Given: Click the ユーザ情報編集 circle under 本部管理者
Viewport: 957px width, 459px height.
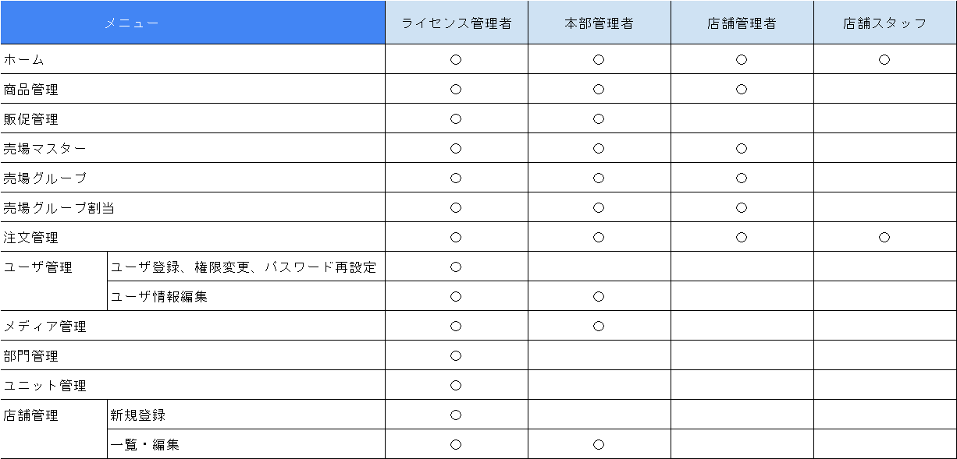Looking at the screenshot, I should (x=599, y=296).
